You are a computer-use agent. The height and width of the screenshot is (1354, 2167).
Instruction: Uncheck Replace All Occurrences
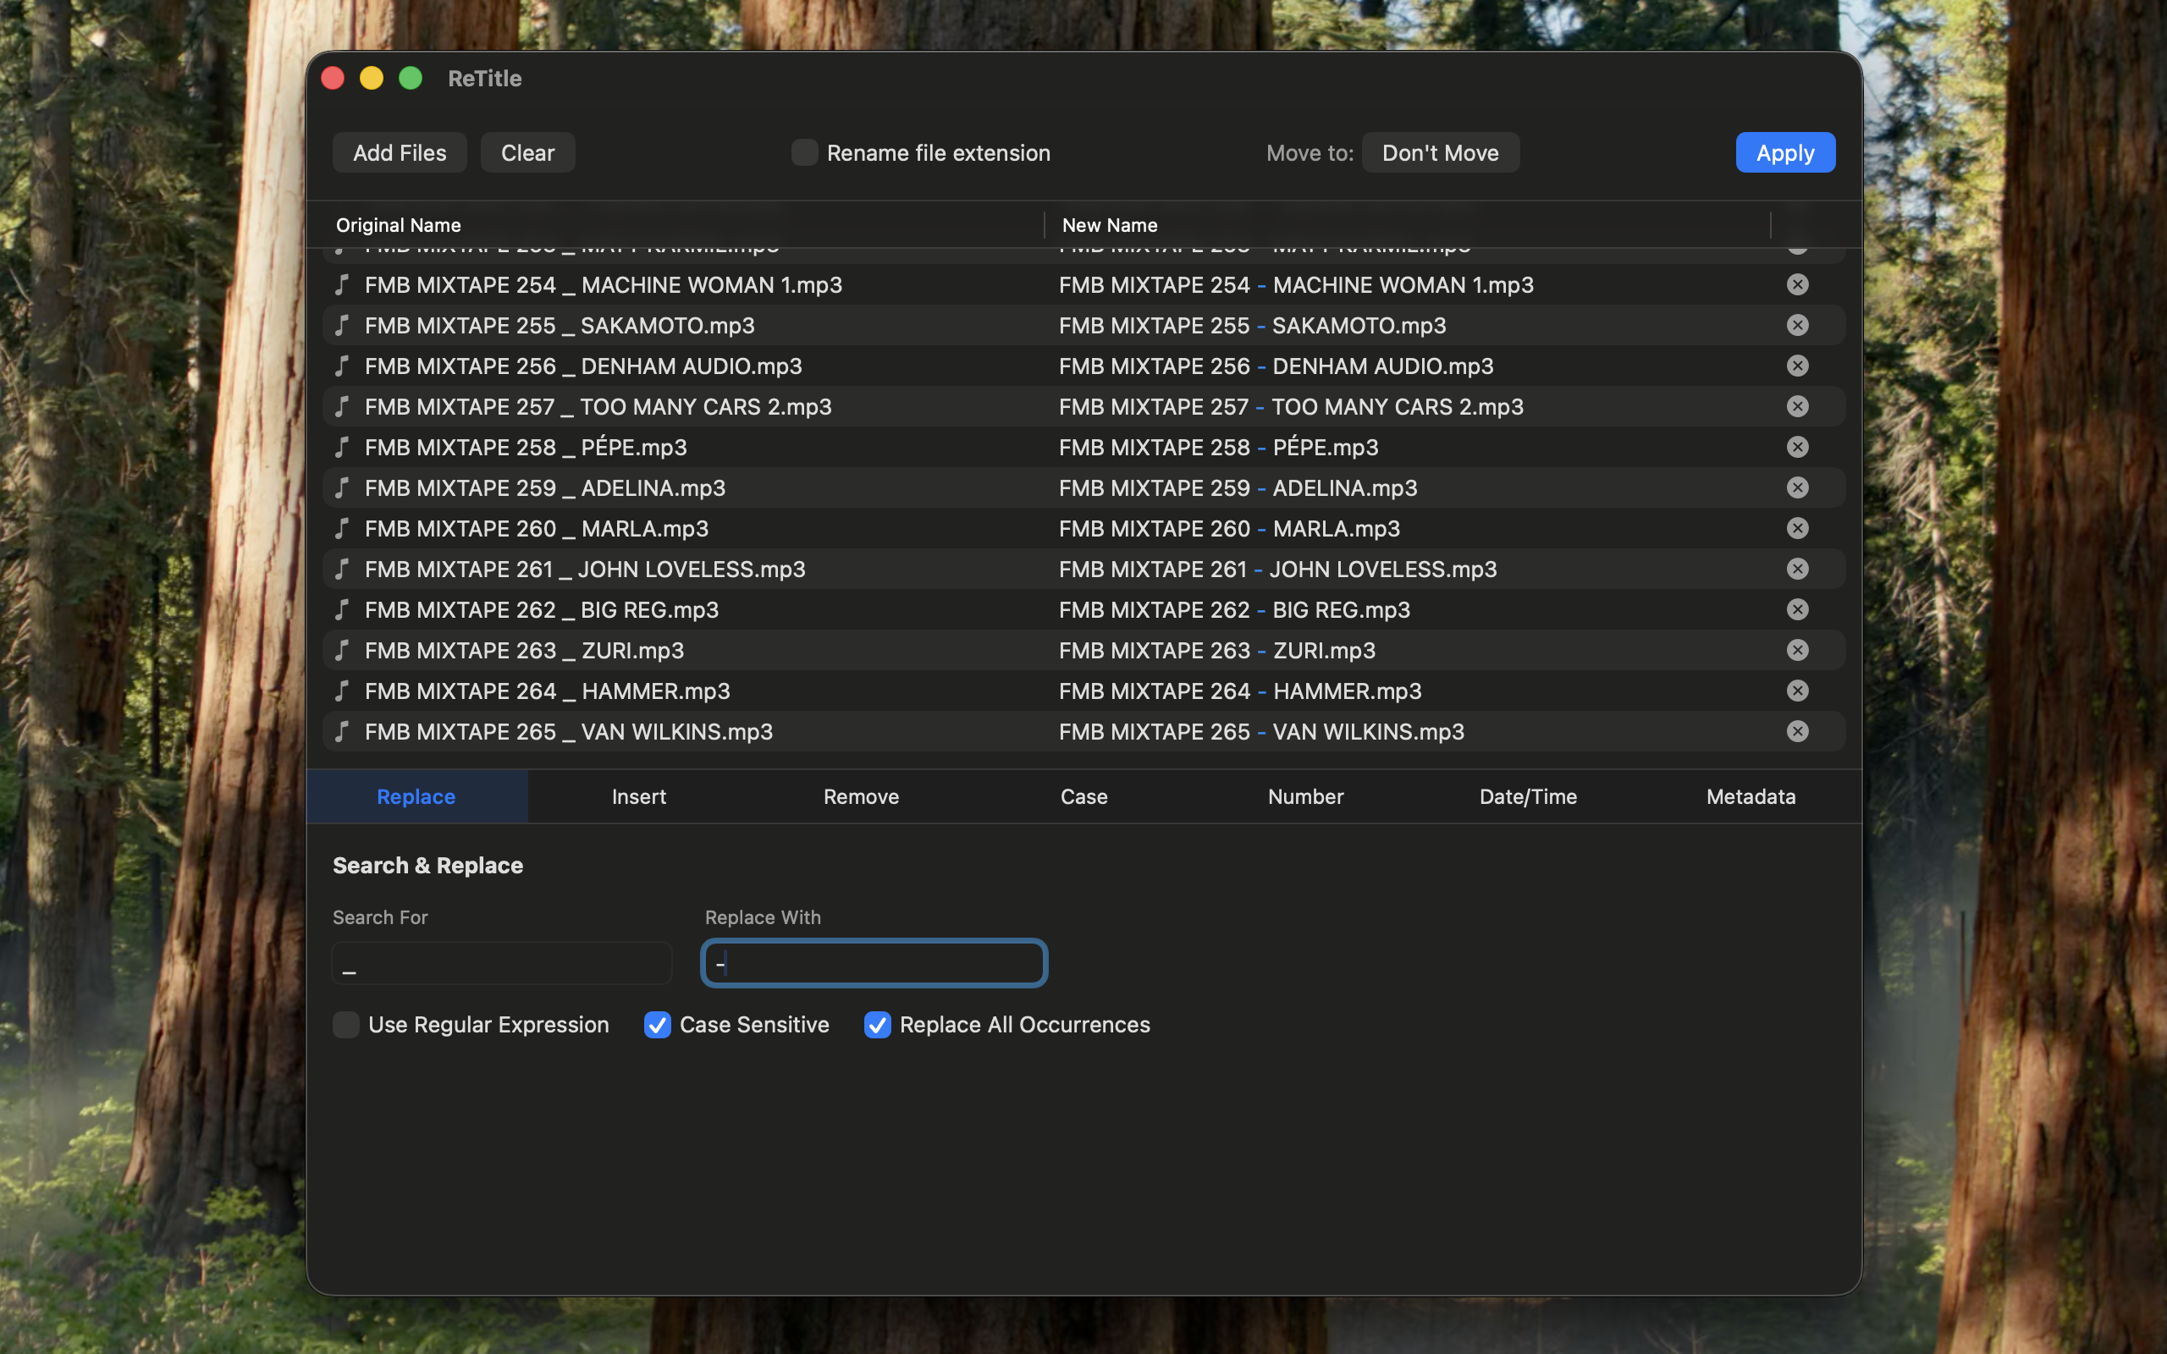[878, 1025]
